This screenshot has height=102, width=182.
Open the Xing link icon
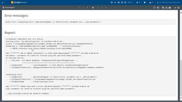[122, 2]
